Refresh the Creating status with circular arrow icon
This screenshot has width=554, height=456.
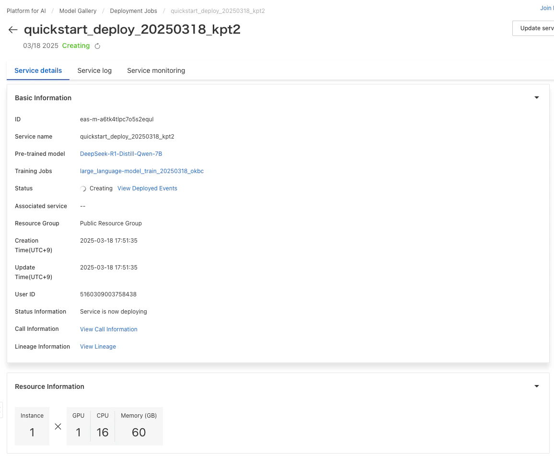click(97, 46)
